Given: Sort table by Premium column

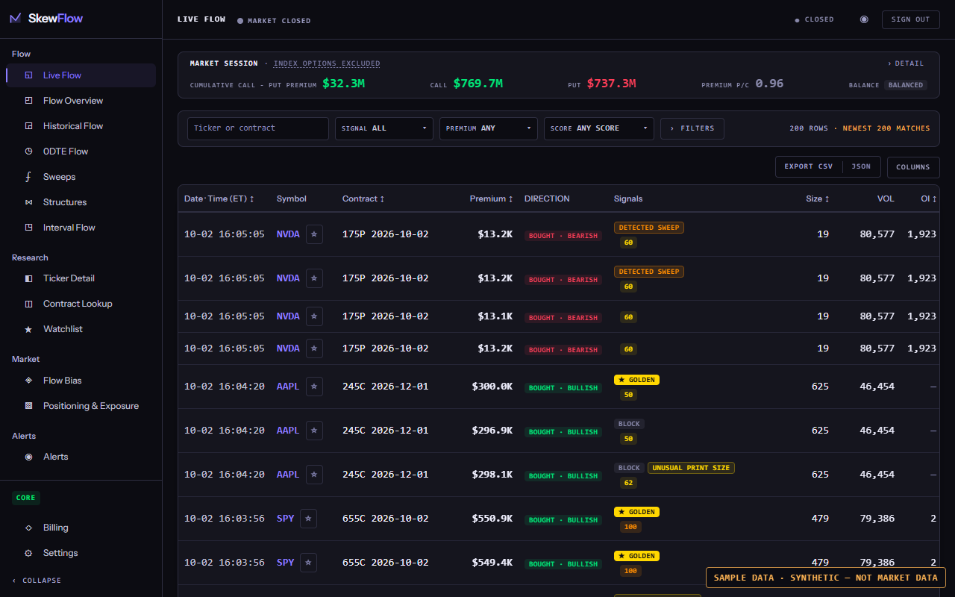Looking at the screenshot, I should (x=491, y=199).
